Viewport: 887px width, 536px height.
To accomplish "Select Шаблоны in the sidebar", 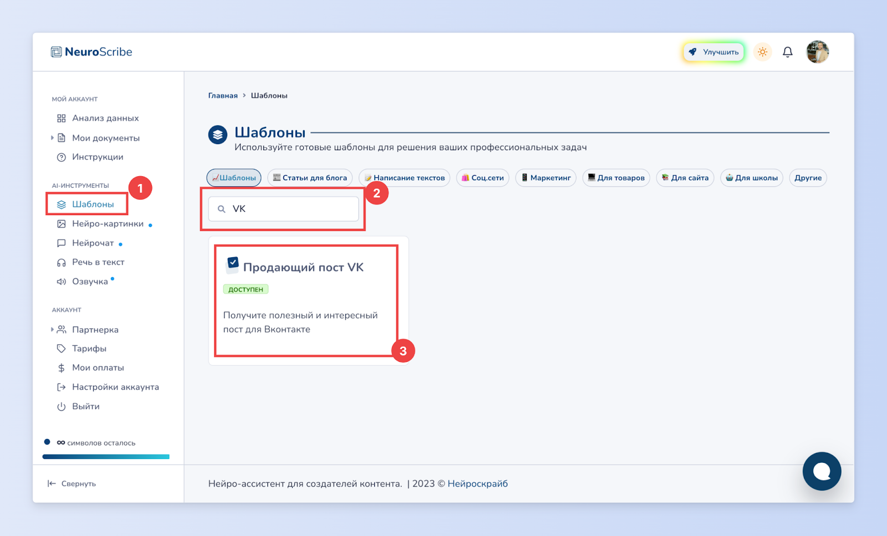I will tap(86, 205).
